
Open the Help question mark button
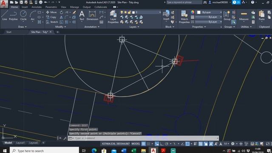(252, 2)
